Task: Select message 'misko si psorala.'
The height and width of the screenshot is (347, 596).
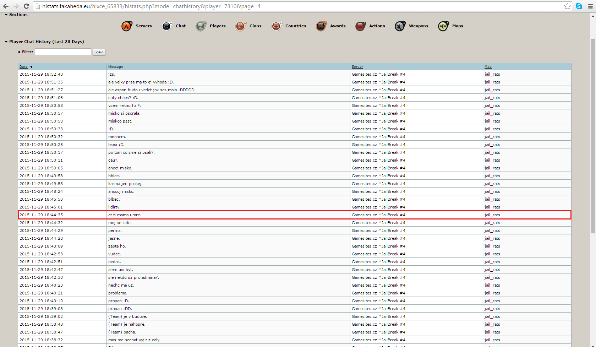Action: pos(124,113)
